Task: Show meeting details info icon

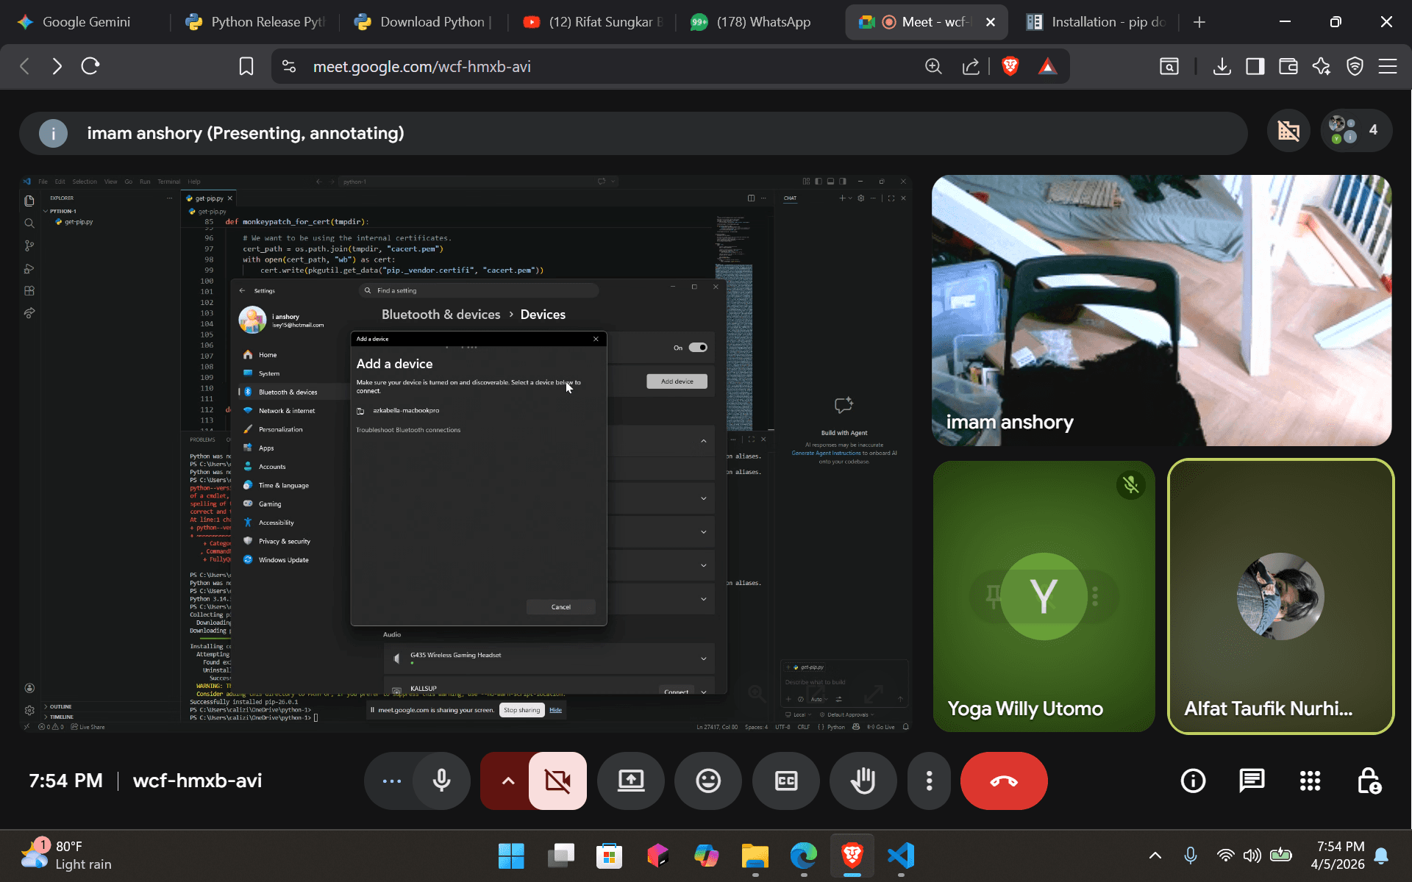Action: pyautogui.click(x=1193, y=781)
